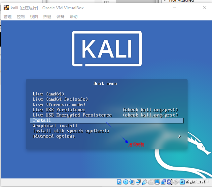This screenshot has width=212, height=187.
Task: Click the network adapter status icon
Action: tap(138, 182)
